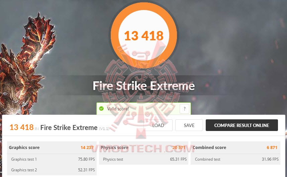Click the 6 871 combined score value
Viewport: 287px width, 177px height.
272,147
